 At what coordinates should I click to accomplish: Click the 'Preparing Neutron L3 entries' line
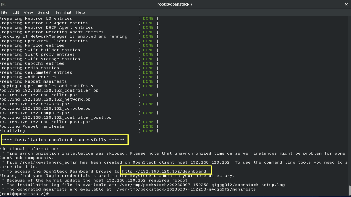[x=36, y=19]
